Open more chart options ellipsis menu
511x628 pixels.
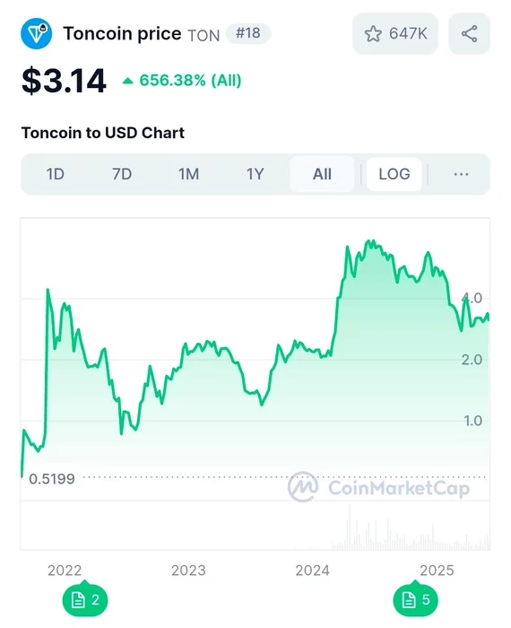click(461, 174)
